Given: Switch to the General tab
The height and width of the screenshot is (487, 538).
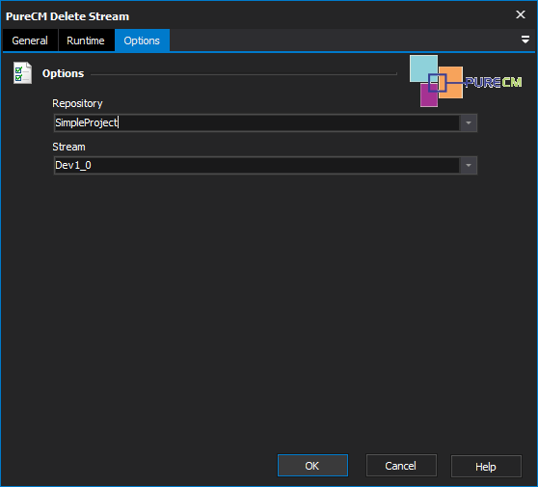Looking at the screenshot, I should pyautogui.click(x=30, y=41).
